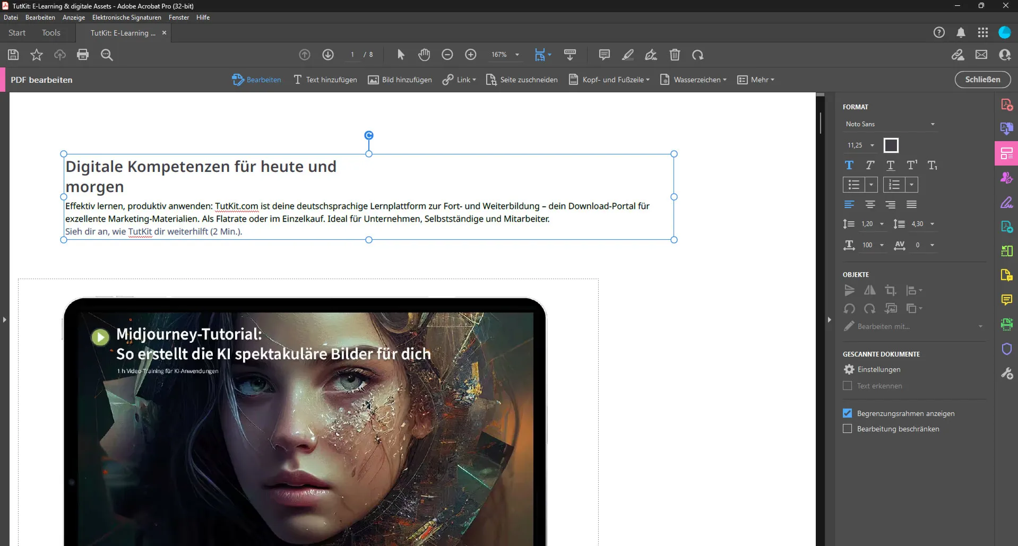Open the 11,25 font size dropdown

[x=872, y=145]
